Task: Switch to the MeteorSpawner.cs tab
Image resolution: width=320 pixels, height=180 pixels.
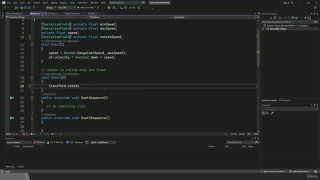Action: [x=14, y=13]
